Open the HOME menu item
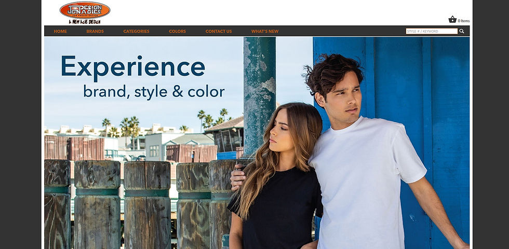 pyautogui.click(x=60, y=32)
